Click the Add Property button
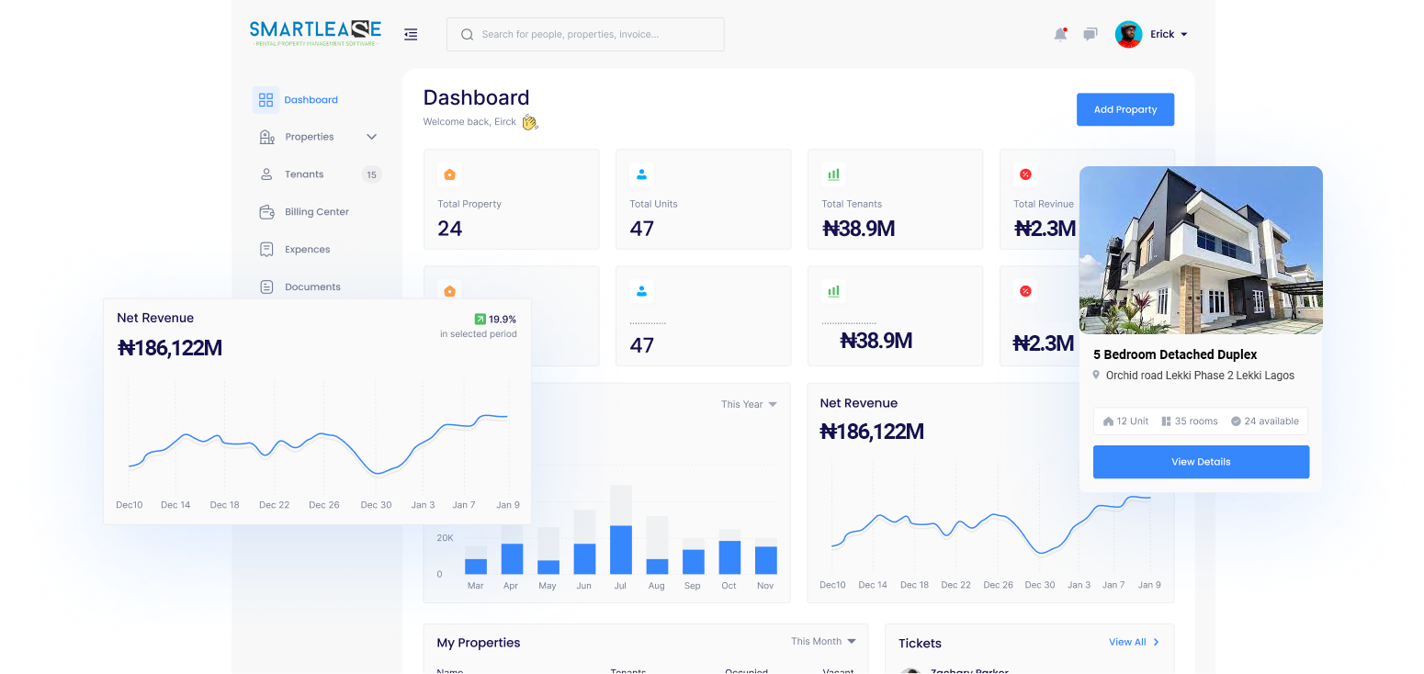 tap(1125, 109)
